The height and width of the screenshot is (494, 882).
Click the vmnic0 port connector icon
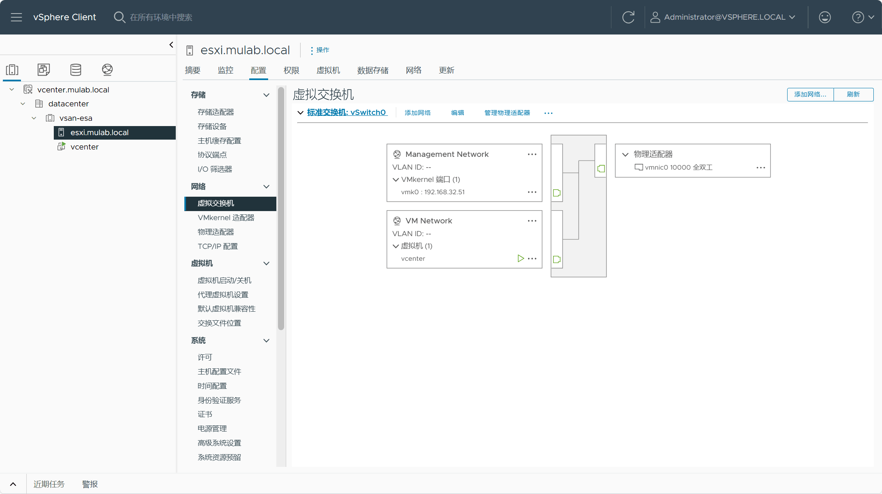(601, 168)
